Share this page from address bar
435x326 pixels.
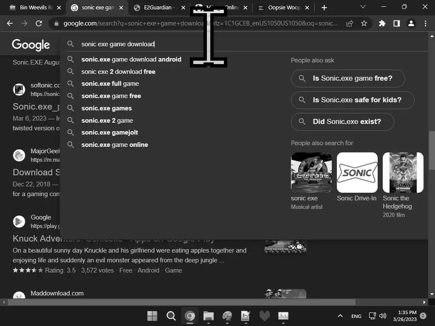pos(350,24)
